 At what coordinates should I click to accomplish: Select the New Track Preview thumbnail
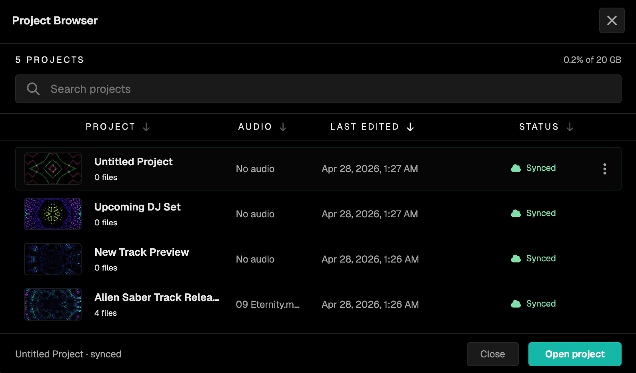click(x=53, y=259)
